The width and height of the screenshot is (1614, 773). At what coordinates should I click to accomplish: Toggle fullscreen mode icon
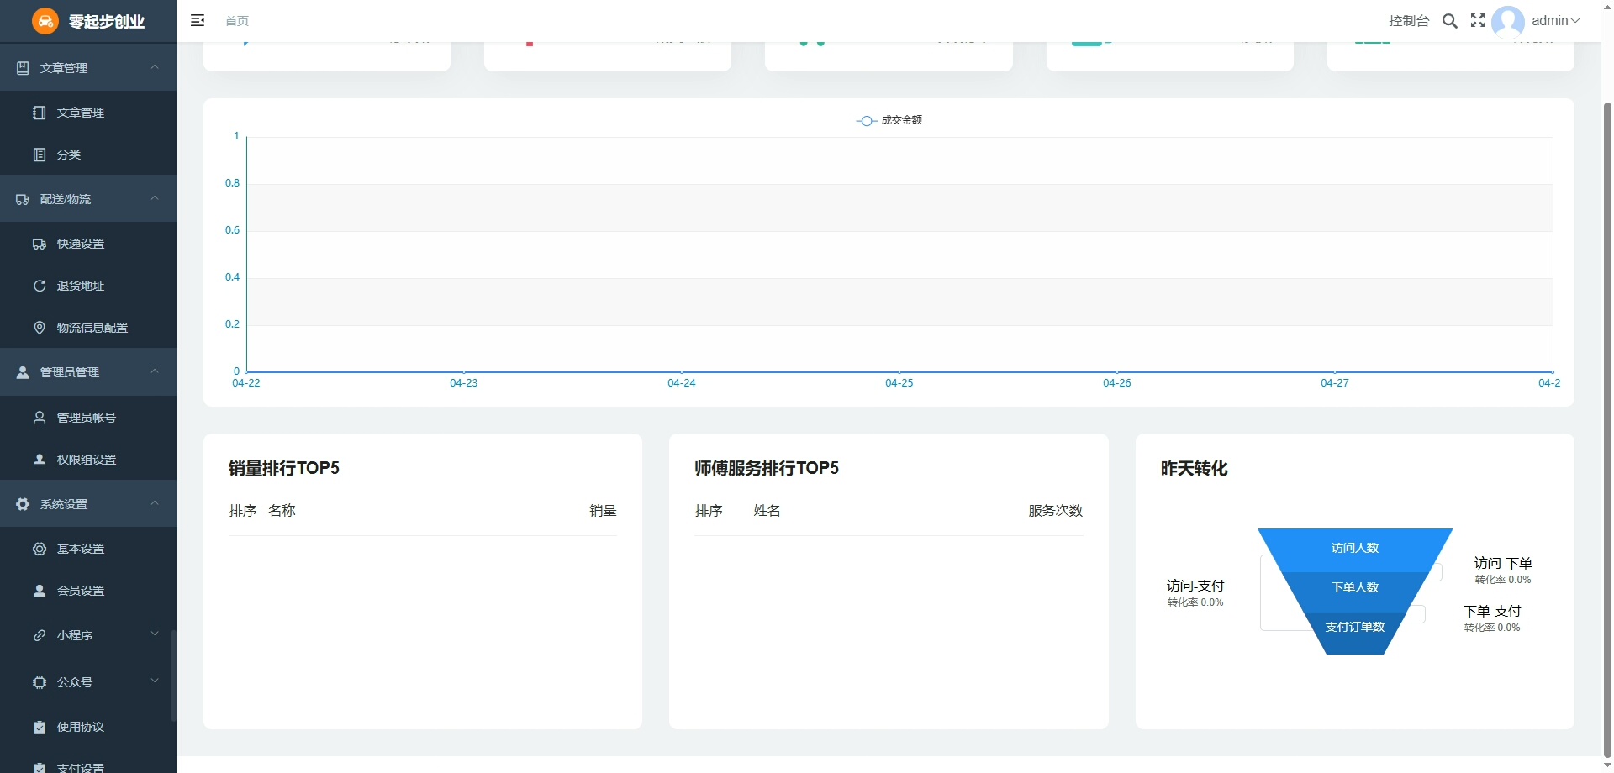coord(1477,21)
